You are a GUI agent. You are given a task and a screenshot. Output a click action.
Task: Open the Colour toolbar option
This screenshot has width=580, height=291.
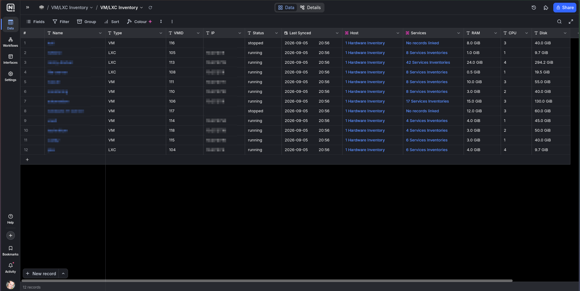tap(139, 22)
